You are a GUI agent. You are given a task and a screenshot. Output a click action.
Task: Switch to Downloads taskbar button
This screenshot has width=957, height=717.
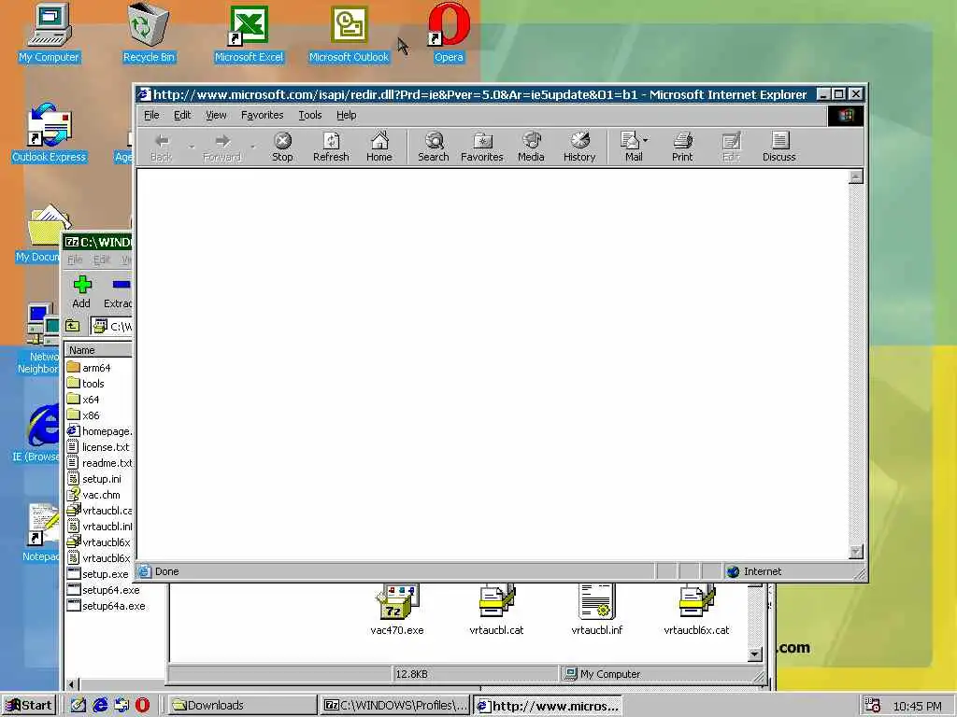click(242, 706)
